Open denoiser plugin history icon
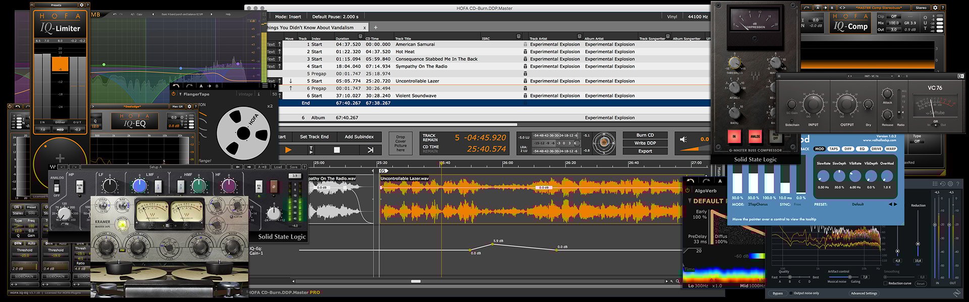 click(x=942, y=184)
